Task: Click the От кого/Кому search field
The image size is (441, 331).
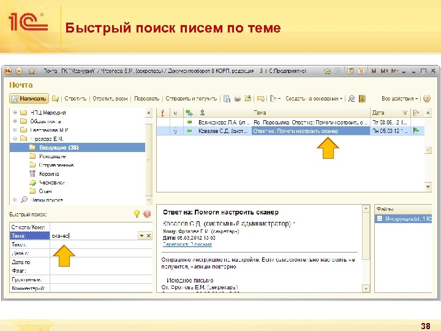Action: (101, 227)
